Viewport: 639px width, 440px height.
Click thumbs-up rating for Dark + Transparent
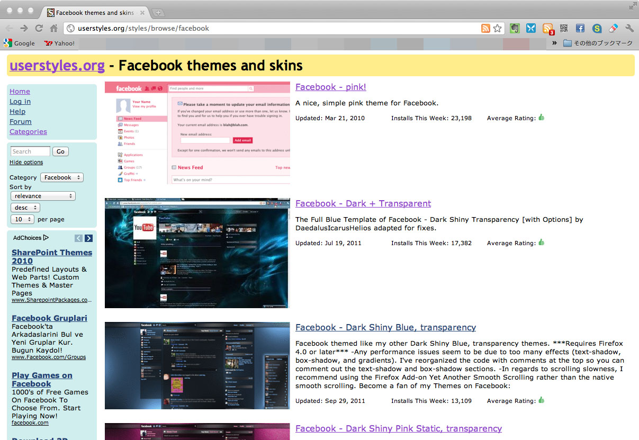pyautogui.click(x=542, y=243)
